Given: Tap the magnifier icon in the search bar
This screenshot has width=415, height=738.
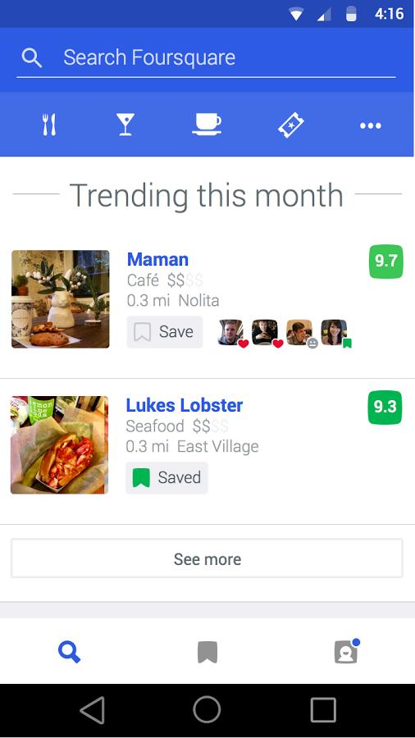Looking at the screenshot, I should click(x=31, y=58).
